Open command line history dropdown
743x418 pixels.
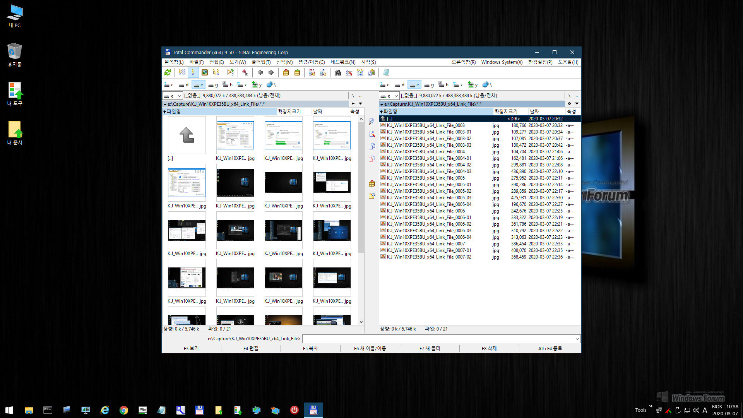pyautogui.click(x=577, y=339)
